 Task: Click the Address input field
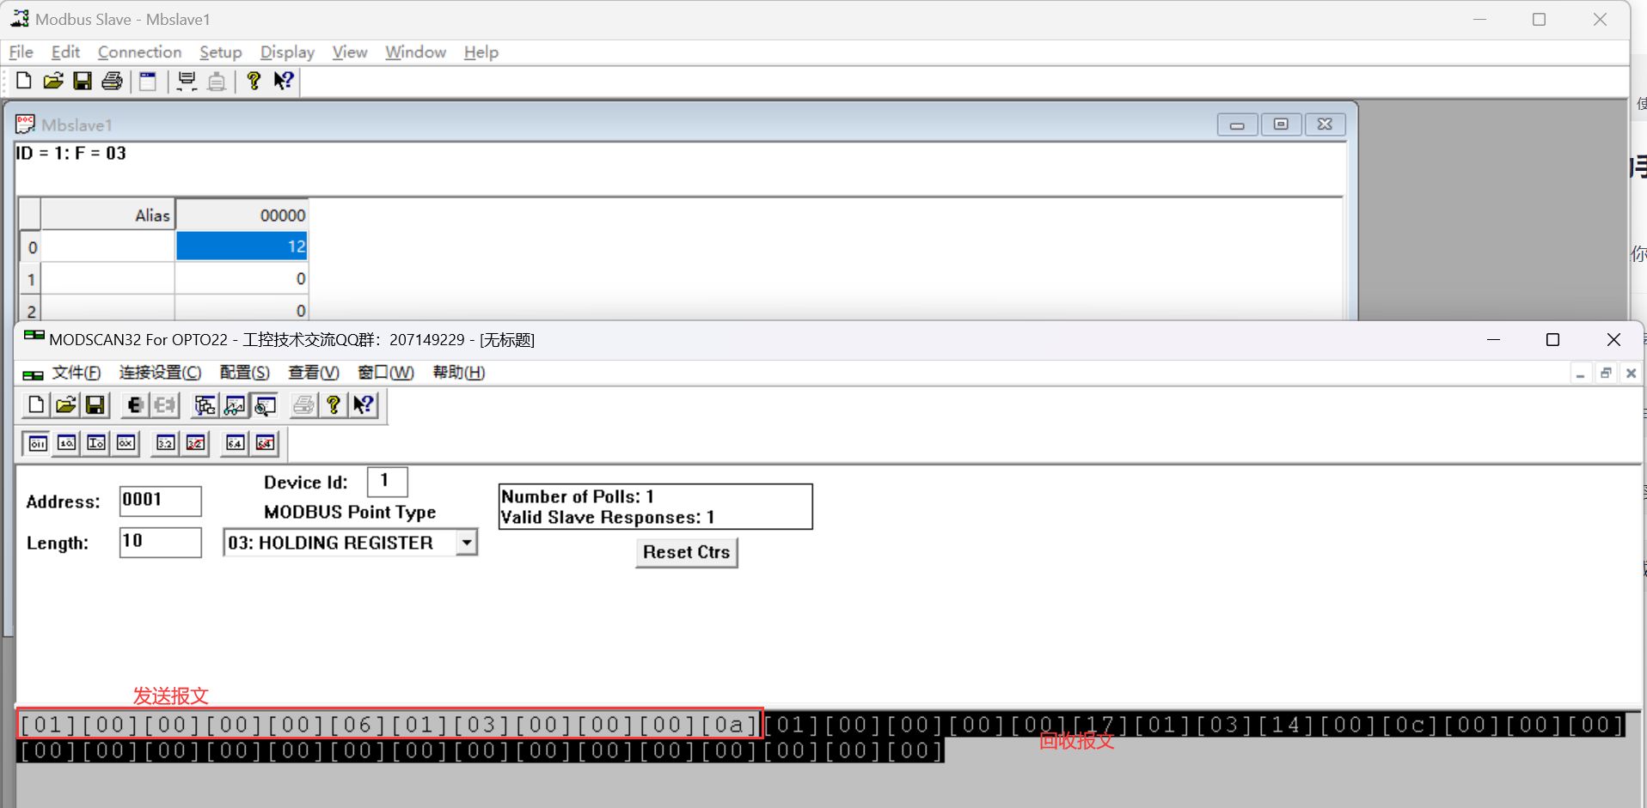[160, 501]
